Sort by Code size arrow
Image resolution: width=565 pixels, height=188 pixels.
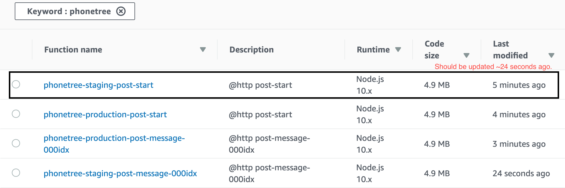point(467,55)
